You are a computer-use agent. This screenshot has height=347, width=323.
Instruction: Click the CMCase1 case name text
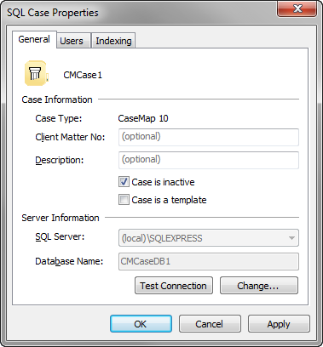pos(83,75)
